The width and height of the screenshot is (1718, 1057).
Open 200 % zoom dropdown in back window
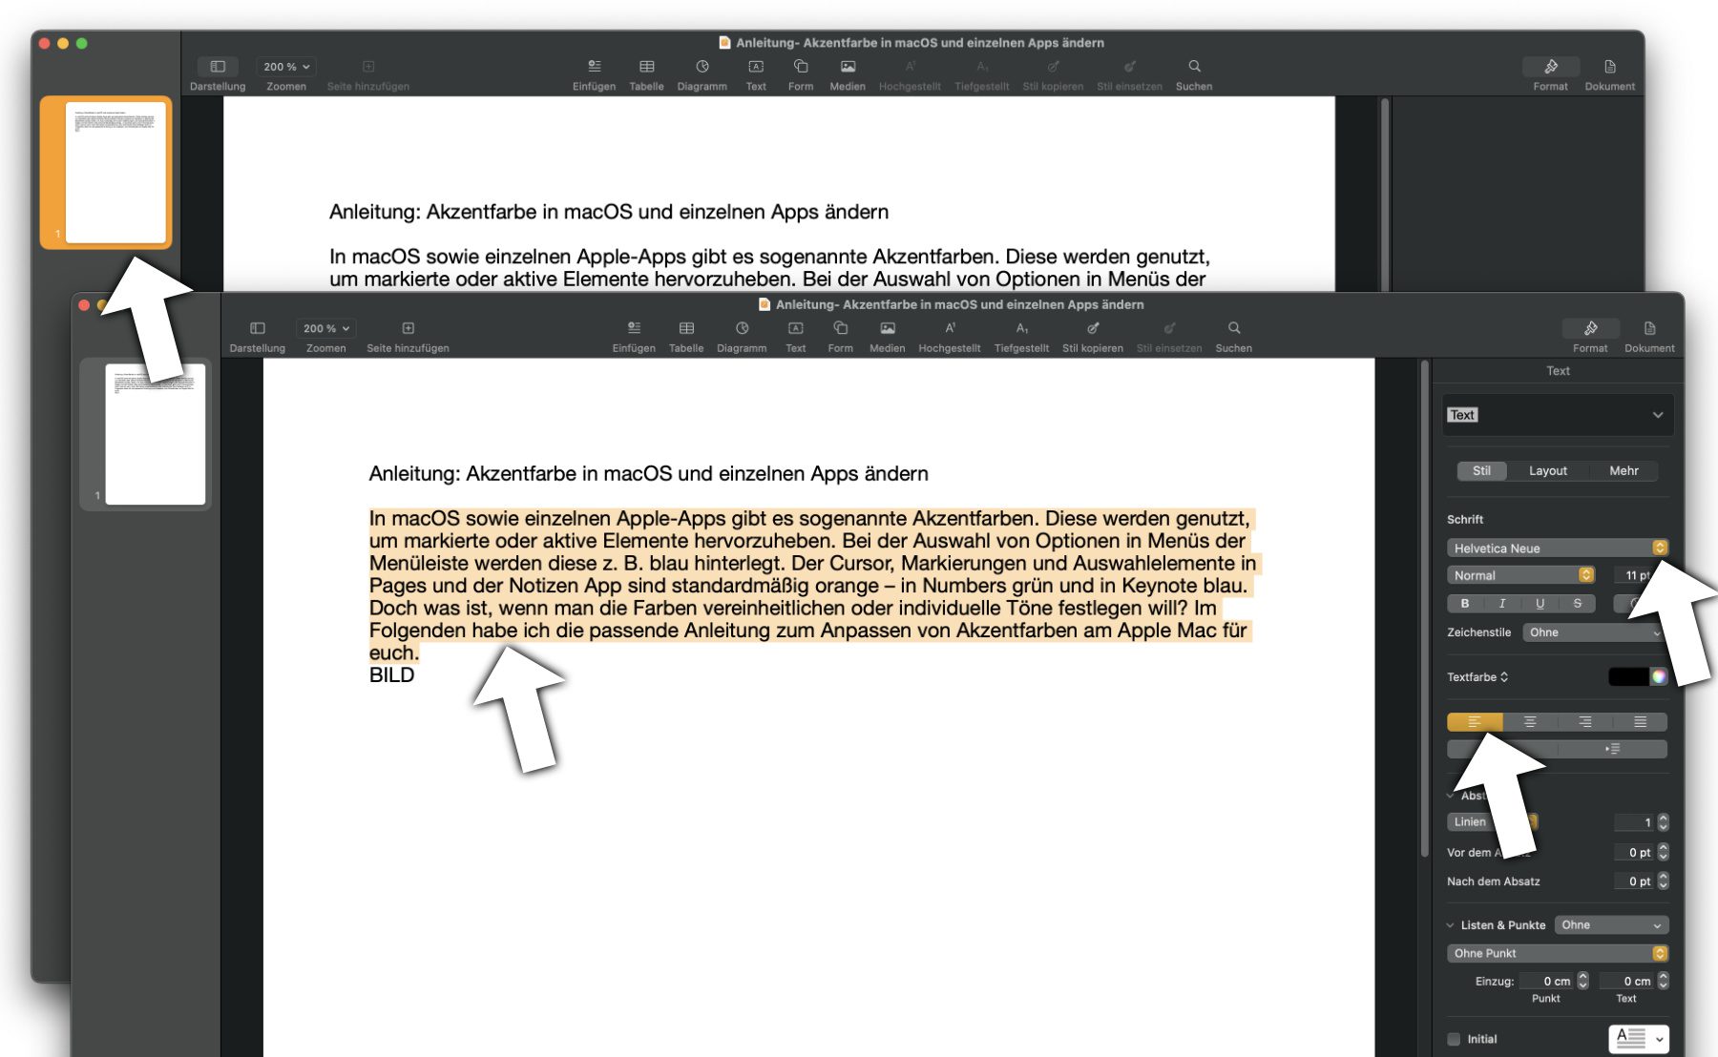[x=286, y=67]
